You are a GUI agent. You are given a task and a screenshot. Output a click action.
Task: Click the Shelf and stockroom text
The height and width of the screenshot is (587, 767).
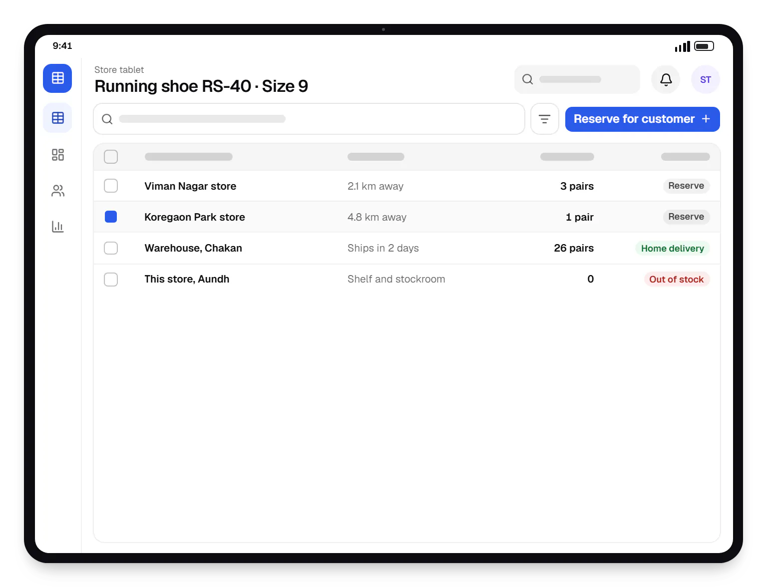[396, 279]
